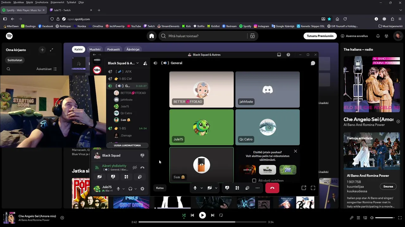Mute microphone in Jule75 user panel
The height and width of the screenshot is (227, 405).
click(118, 189)
